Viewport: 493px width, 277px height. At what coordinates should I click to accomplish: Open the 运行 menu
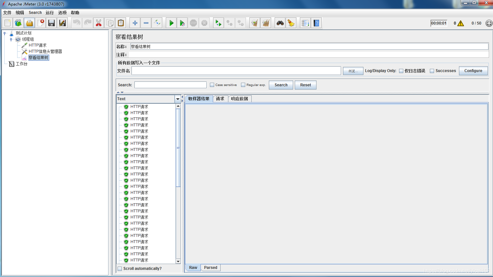tap(50, 13)
